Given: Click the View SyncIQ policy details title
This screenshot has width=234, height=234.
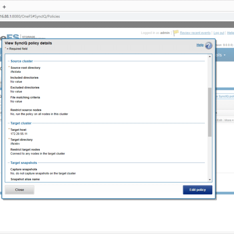Looking at the screenshot, I should coord(28,43).
